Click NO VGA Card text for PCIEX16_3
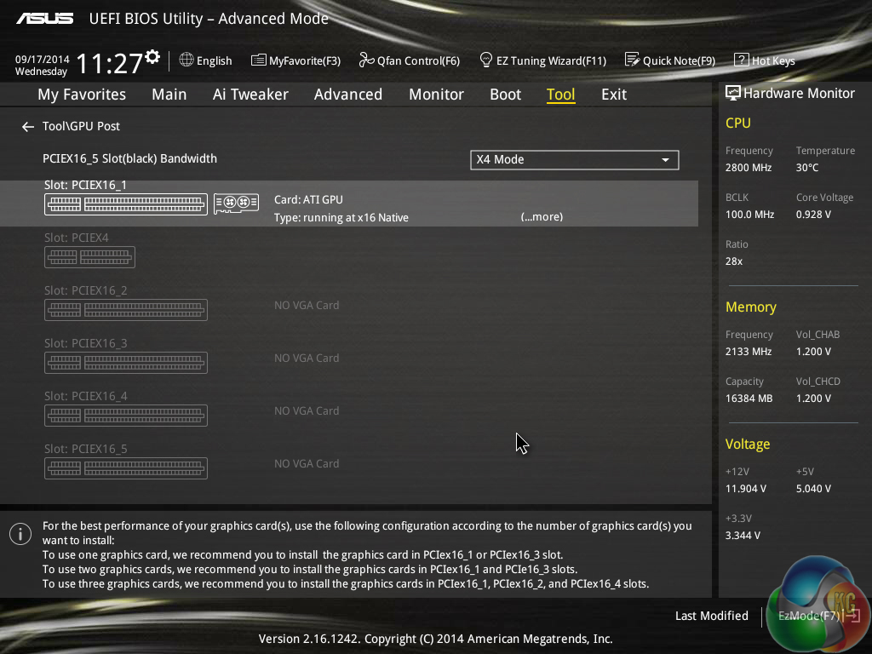This screenshot has height=654, width=872. coord(307,359)
